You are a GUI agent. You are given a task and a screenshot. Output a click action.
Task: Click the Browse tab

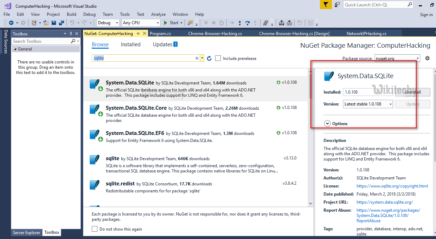(x=100, y=45)
